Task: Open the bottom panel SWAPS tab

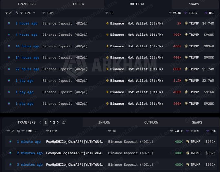Action: pos(197,122)
